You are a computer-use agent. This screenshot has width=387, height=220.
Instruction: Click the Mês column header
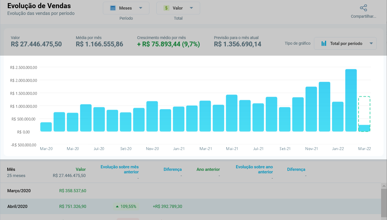click(11, 169)
